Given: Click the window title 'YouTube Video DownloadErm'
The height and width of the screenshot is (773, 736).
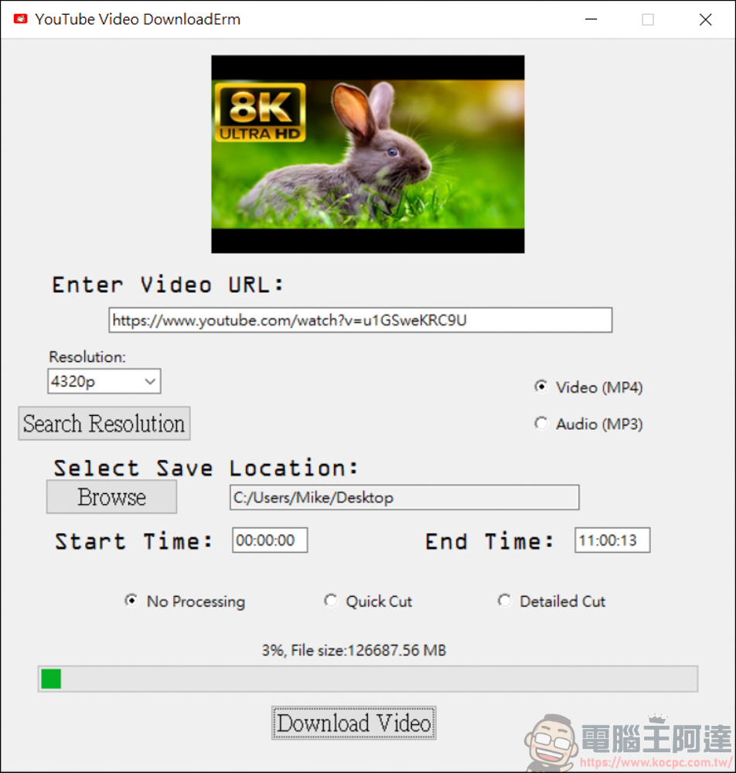Looking at the screenshot, I should pos(138,19).
